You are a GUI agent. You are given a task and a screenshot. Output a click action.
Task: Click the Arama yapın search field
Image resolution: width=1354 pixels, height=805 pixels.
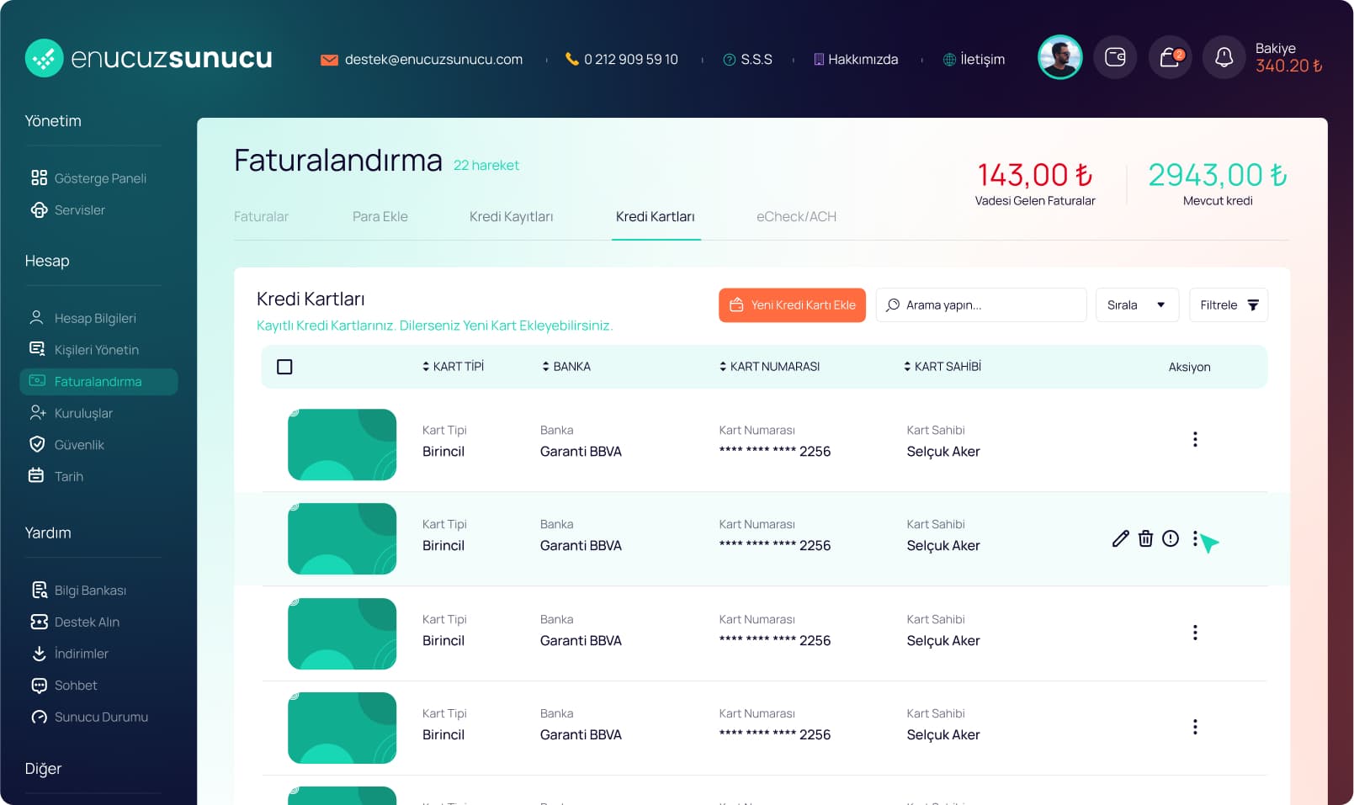click(981, 305)
